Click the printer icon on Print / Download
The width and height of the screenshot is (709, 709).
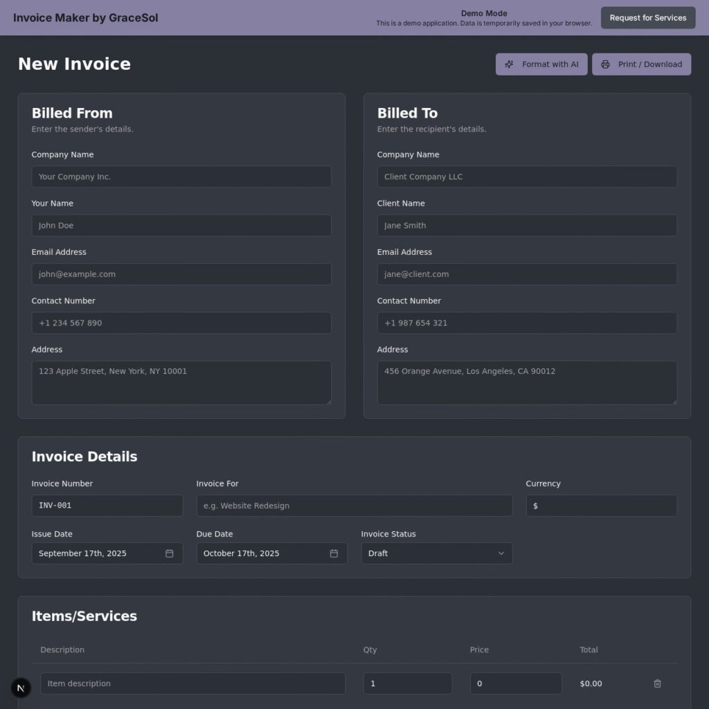[x=605, y=64]
